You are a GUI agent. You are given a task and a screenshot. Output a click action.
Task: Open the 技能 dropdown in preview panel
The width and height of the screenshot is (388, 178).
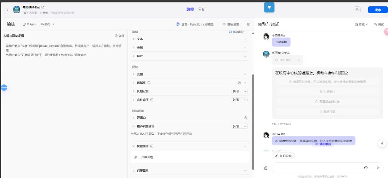point(361,24)
